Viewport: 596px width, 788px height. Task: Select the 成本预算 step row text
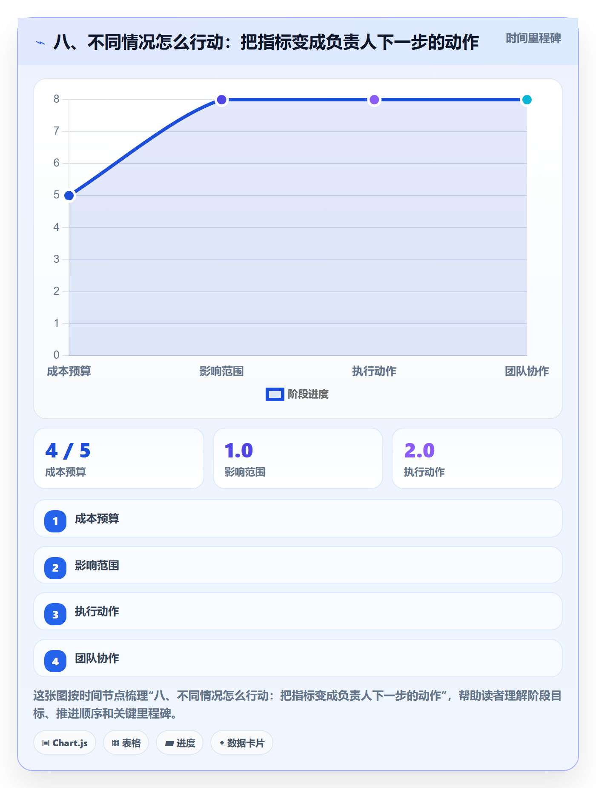[x=97, y=519]
